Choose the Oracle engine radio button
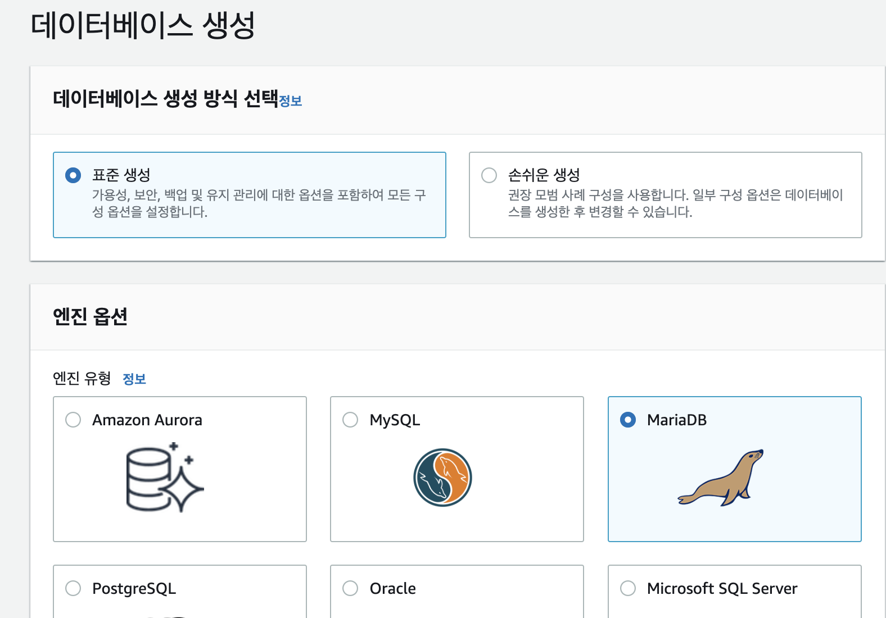Viewport: 886px width, 618px height. [350, 588]
